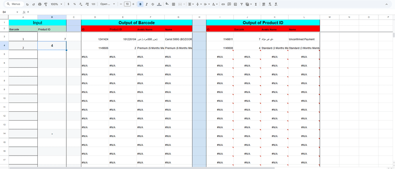Increase font size with plus button
Image resolution: width=395 pixels, height=169 pixels.
(133, 4)
